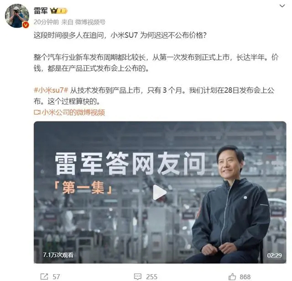Expand the post options chevron
The width and height of the screenshot is (292, 281).
point(282,6)
